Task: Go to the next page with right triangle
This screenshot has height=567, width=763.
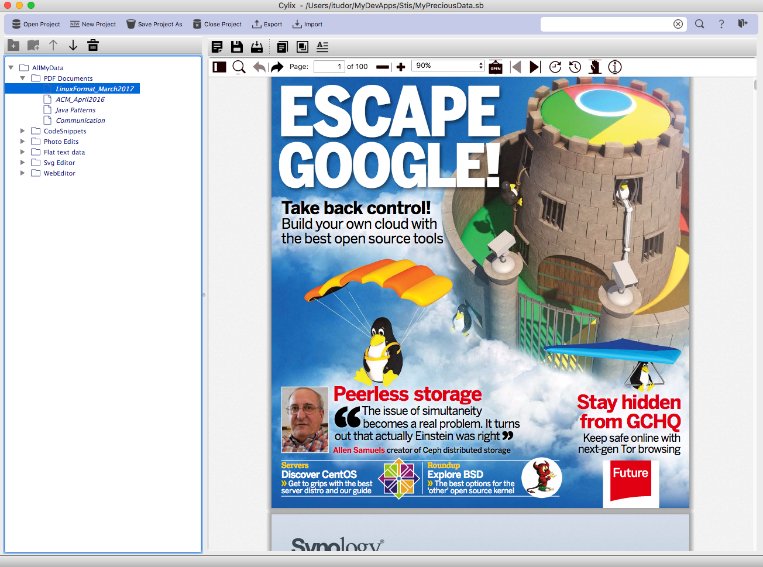Action: click(x=535, y=67)
